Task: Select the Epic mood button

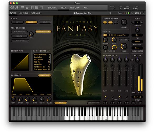Action: [45, 22]
